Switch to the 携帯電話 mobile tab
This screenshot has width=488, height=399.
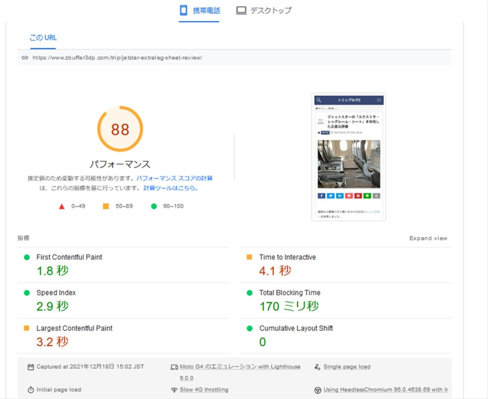[199, 10]
